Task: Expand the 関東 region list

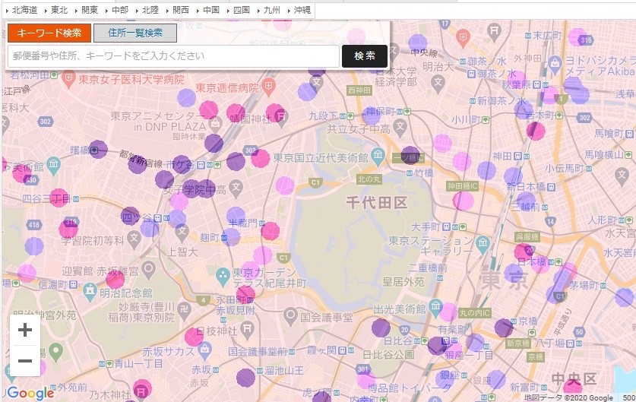Action: 88,10
